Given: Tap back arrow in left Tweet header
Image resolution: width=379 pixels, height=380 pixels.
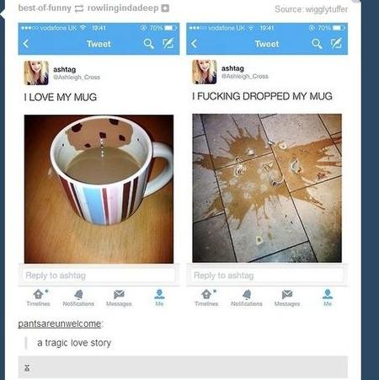Looking at the screenshot, I should pyautogui.click(x=26, y=44).
